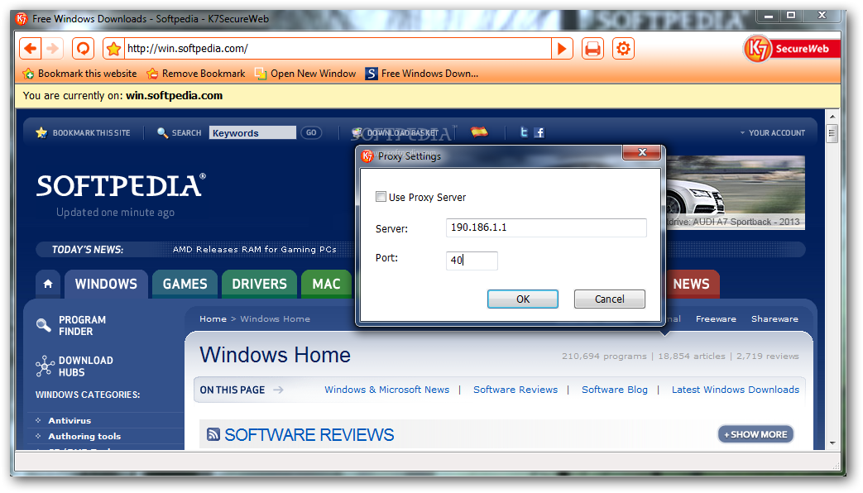Click the home icon tab
This screenshot has height=493, width=863.
[49, 284]
